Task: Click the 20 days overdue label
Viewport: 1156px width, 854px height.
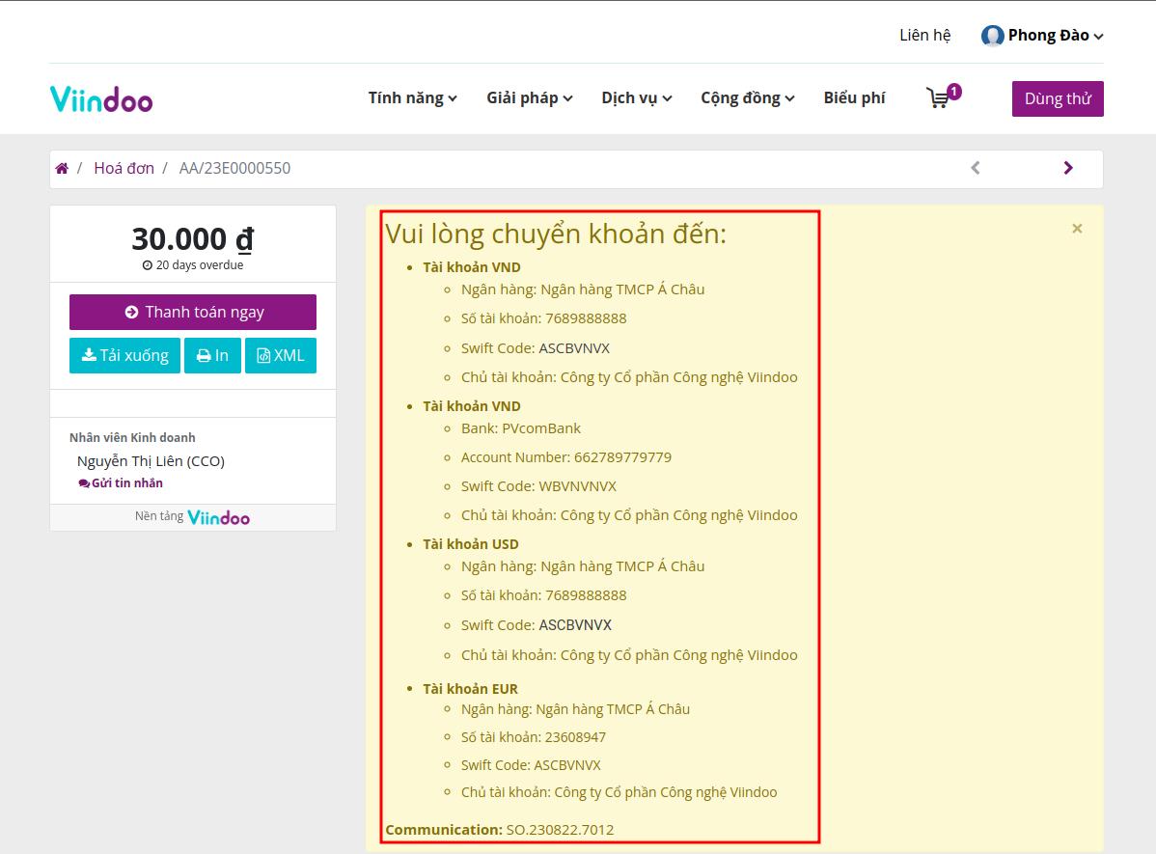Action: tap(192, 264)
